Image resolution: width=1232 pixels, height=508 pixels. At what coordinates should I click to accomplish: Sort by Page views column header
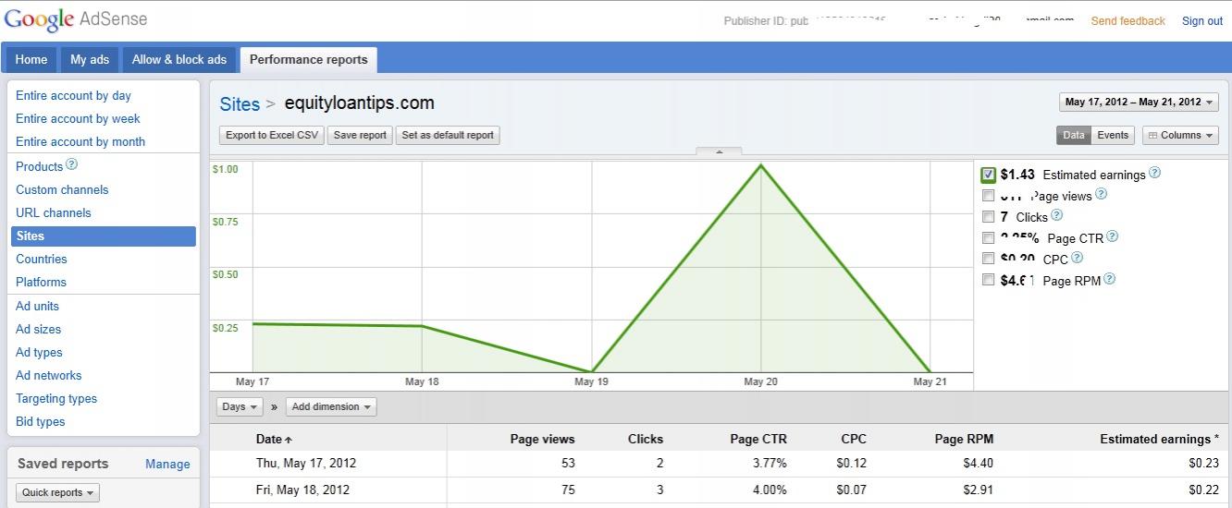coord(542,439)
